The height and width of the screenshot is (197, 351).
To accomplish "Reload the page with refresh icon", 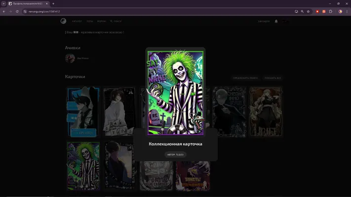I will [x=17, y=11].
